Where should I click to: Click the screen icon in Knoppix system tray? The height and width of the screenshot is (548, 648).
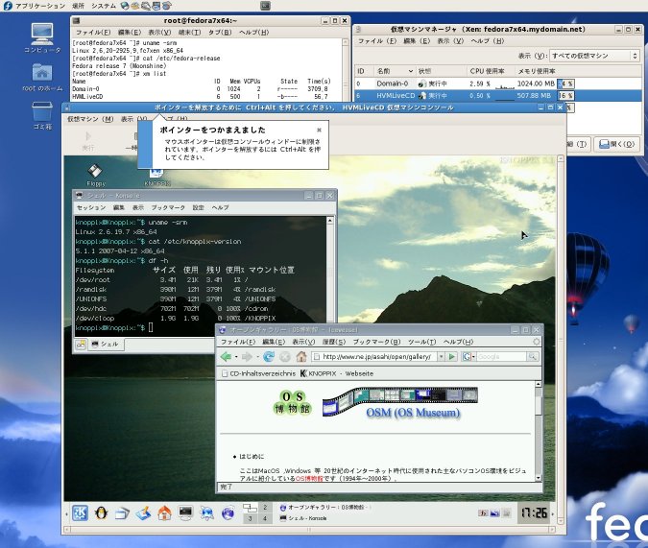(x=494, y=513)
